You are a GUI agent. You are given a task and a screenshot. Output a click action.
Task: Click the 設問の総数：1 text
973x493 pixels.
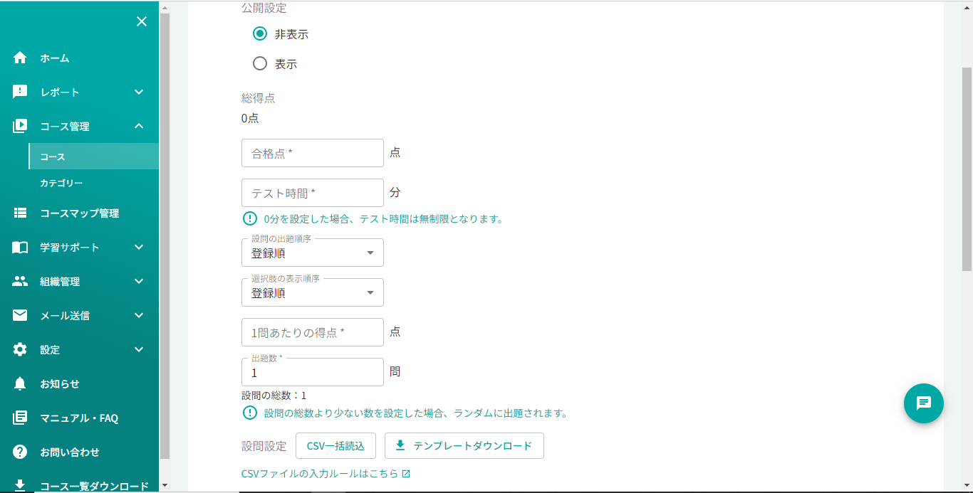tap(274, 396)
